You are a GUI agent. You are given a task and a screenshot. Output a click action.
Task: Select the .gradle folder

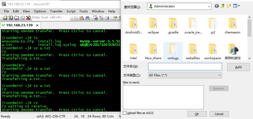coord(173,26)
